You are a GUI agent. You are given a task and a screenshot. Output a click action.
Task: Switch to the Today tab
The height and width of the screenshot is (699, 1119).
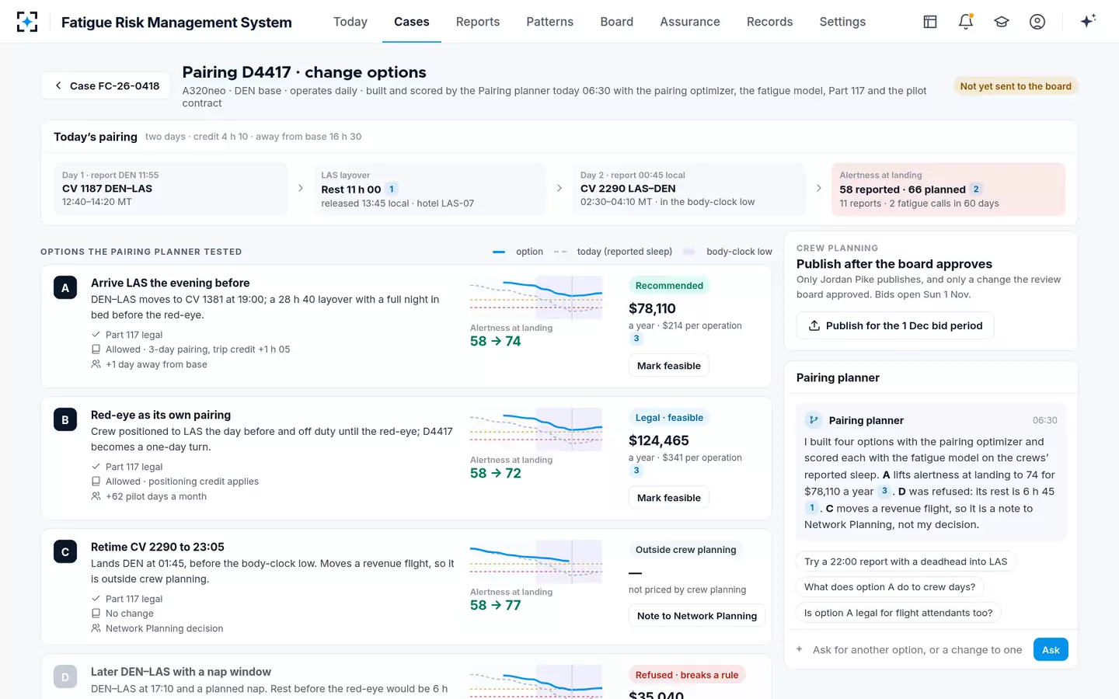point(350,22)
